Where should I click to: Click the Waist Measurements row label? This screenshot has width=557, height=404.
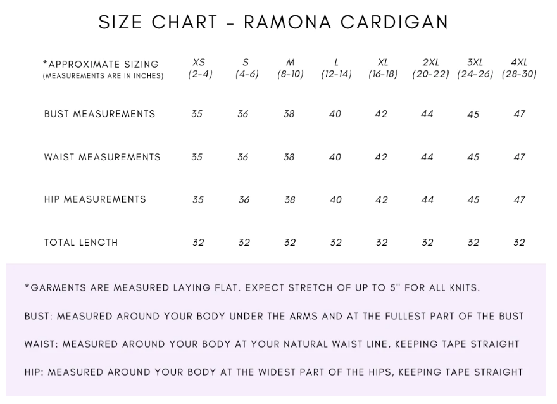[102, 157]
